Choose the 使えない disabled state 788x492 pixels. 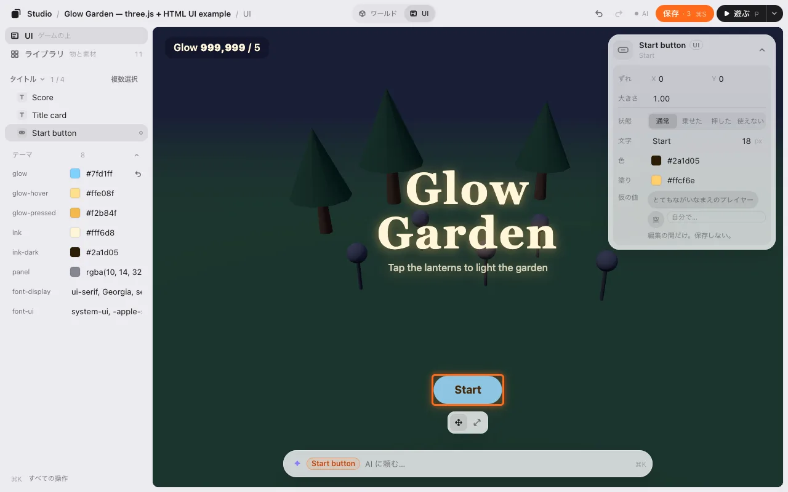[x=750, y=121]
